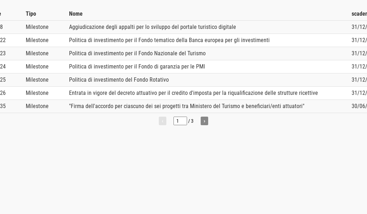
Task: Click the number 24 cell
Action: tap(3, 67)
